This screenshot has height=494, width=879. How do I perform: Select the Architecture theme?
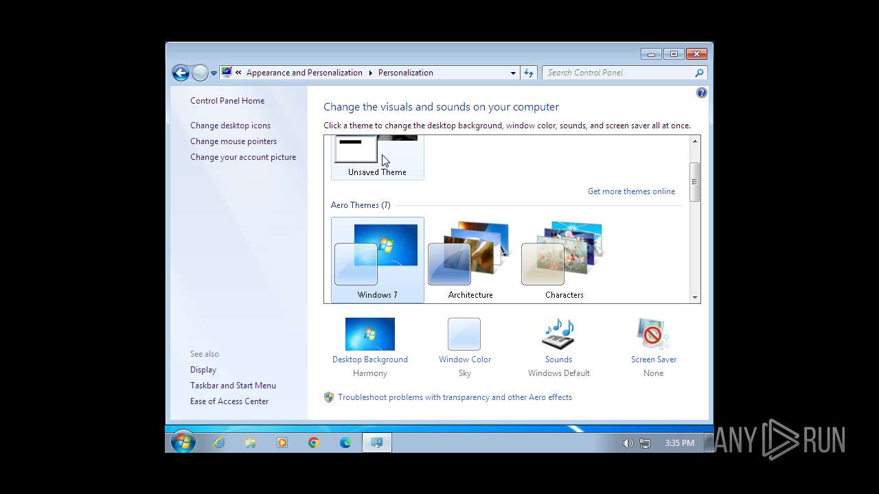470,260
